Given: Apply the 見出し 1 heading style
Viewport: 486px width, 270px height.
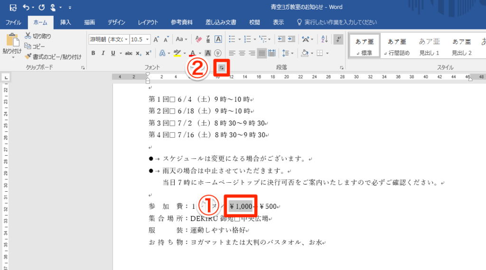Looking at the screenshot, I should point(429,47).
